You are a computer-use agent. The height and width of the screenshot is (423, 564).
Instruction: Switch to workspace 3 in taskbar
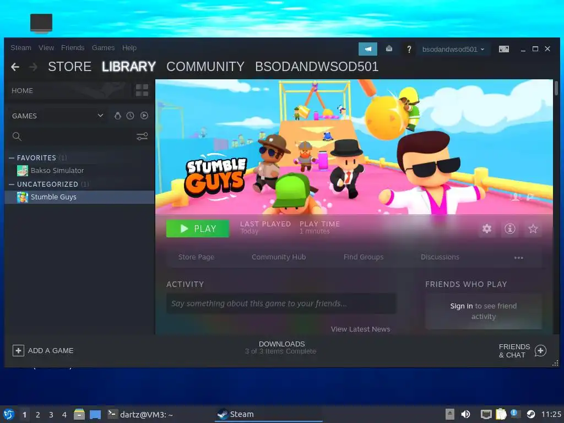51,415
